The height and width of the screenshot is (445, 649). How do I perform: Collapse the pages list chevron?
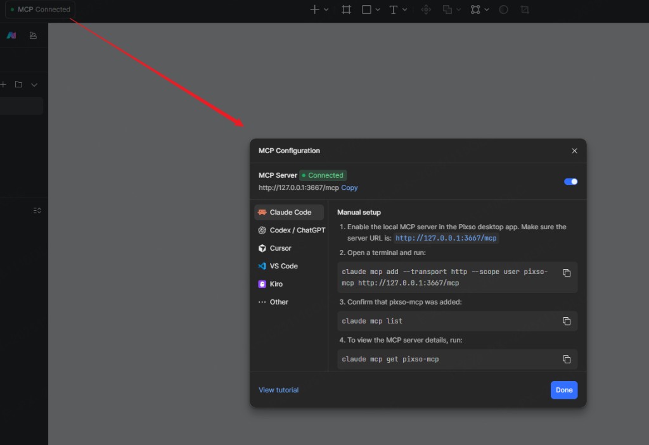[34, 85]
